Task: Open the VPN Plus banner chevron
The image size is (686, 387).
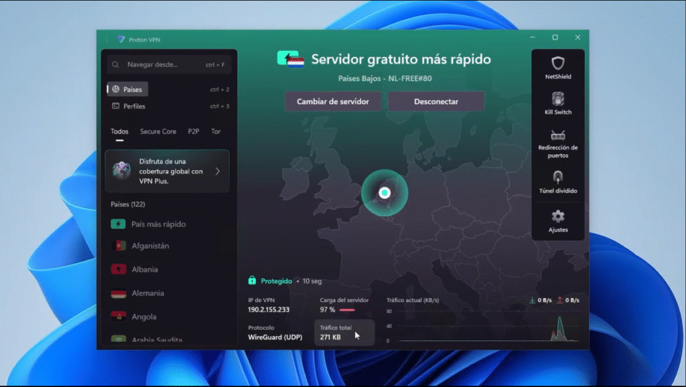Action: tap(218, 171)
